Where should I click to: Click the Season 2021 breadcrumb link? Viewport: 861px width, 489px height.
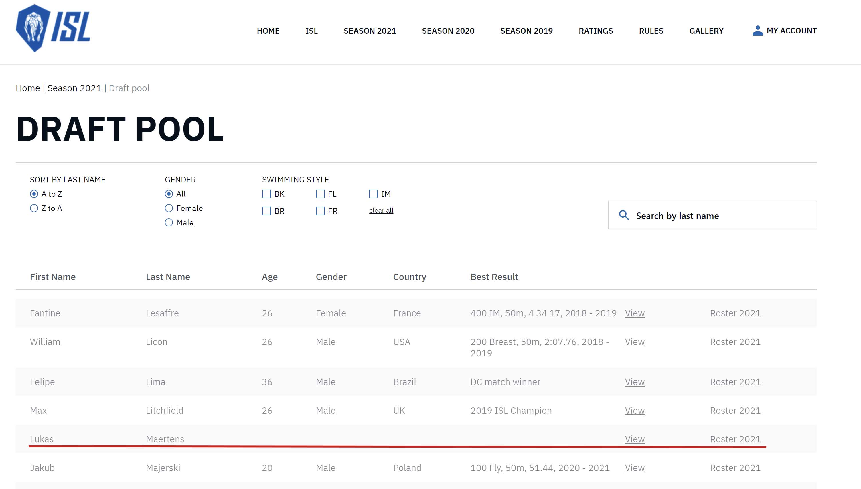pyautogui.click(x=74, y=88)
